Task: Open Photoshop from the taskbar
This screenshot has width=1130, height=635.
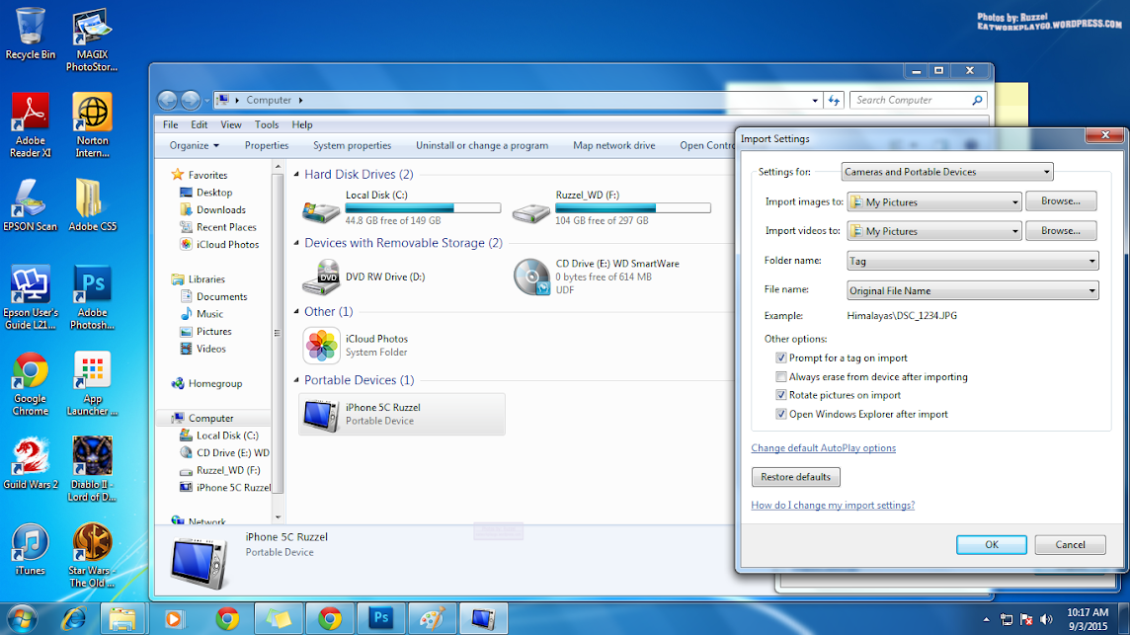Action: [x=381, y=618]
